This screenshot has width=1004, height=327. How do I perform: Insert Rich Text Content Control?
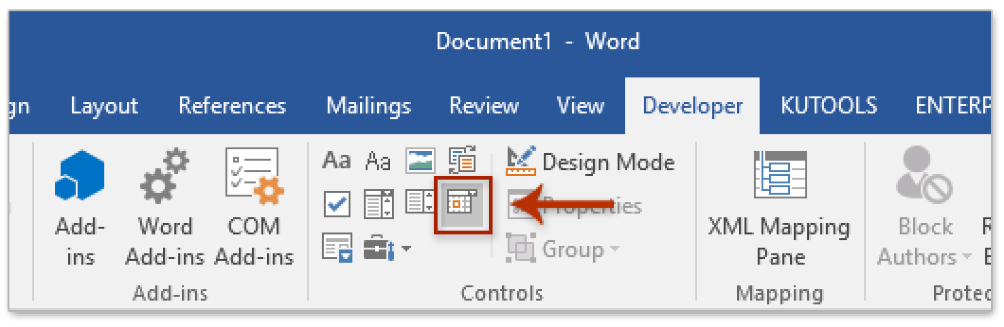[x=336, y=161]
